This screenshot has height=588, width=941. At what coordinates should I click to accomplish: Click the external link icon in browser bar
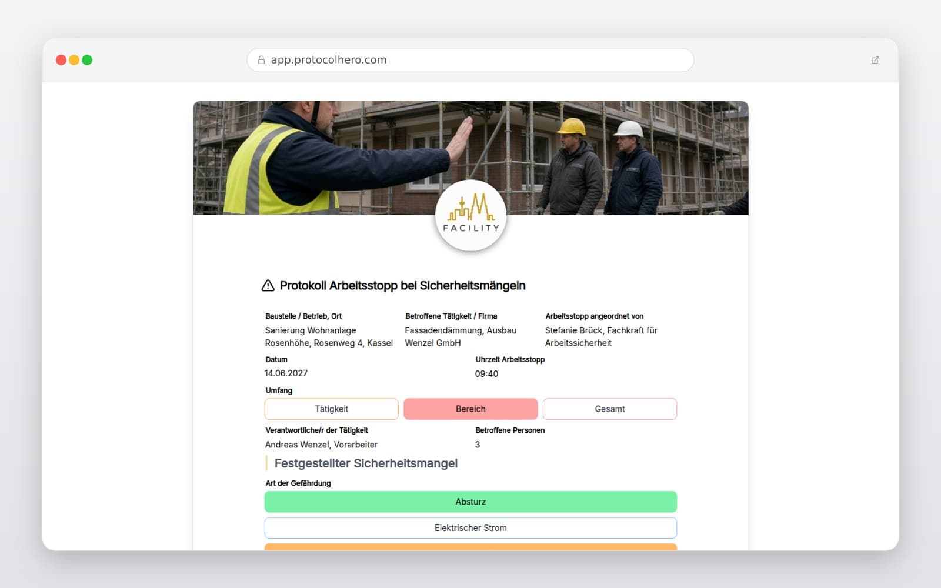[x=875, y=60]
